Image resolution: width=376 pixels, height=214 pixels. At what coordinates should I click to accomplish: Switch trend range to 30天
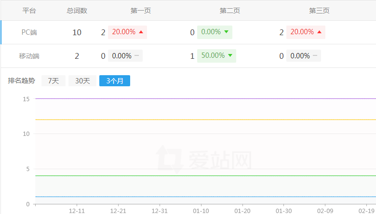point(82,81)
